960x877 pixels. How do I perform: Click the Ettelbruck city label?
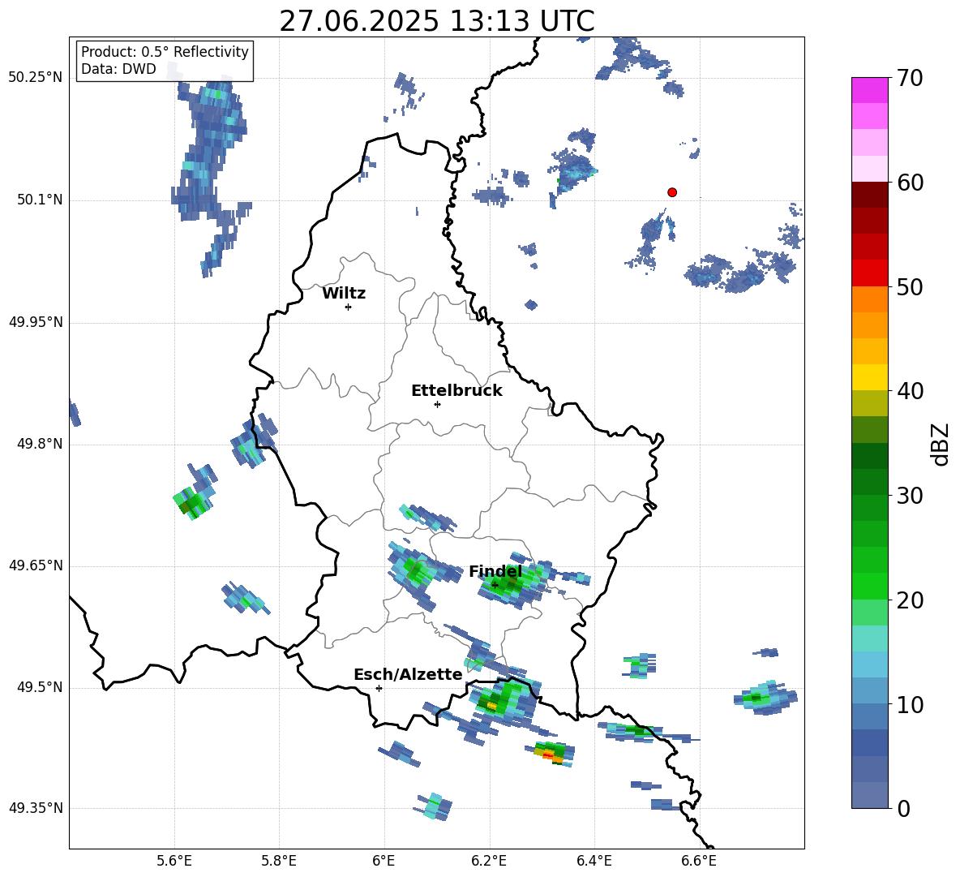(x=456, y=391)
